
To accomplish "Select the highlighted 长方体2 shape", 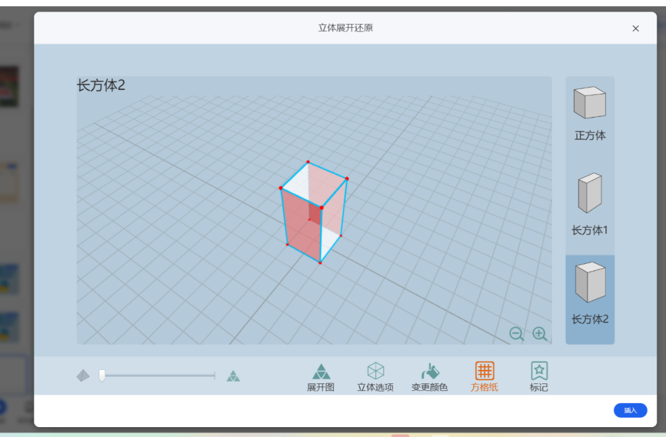I will point(590,293).
